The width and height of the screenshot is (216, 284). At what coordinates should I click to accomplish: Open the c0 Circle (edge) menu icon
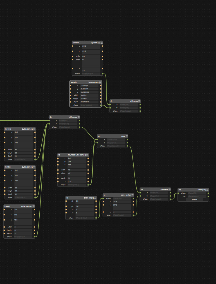click(95, 198)
